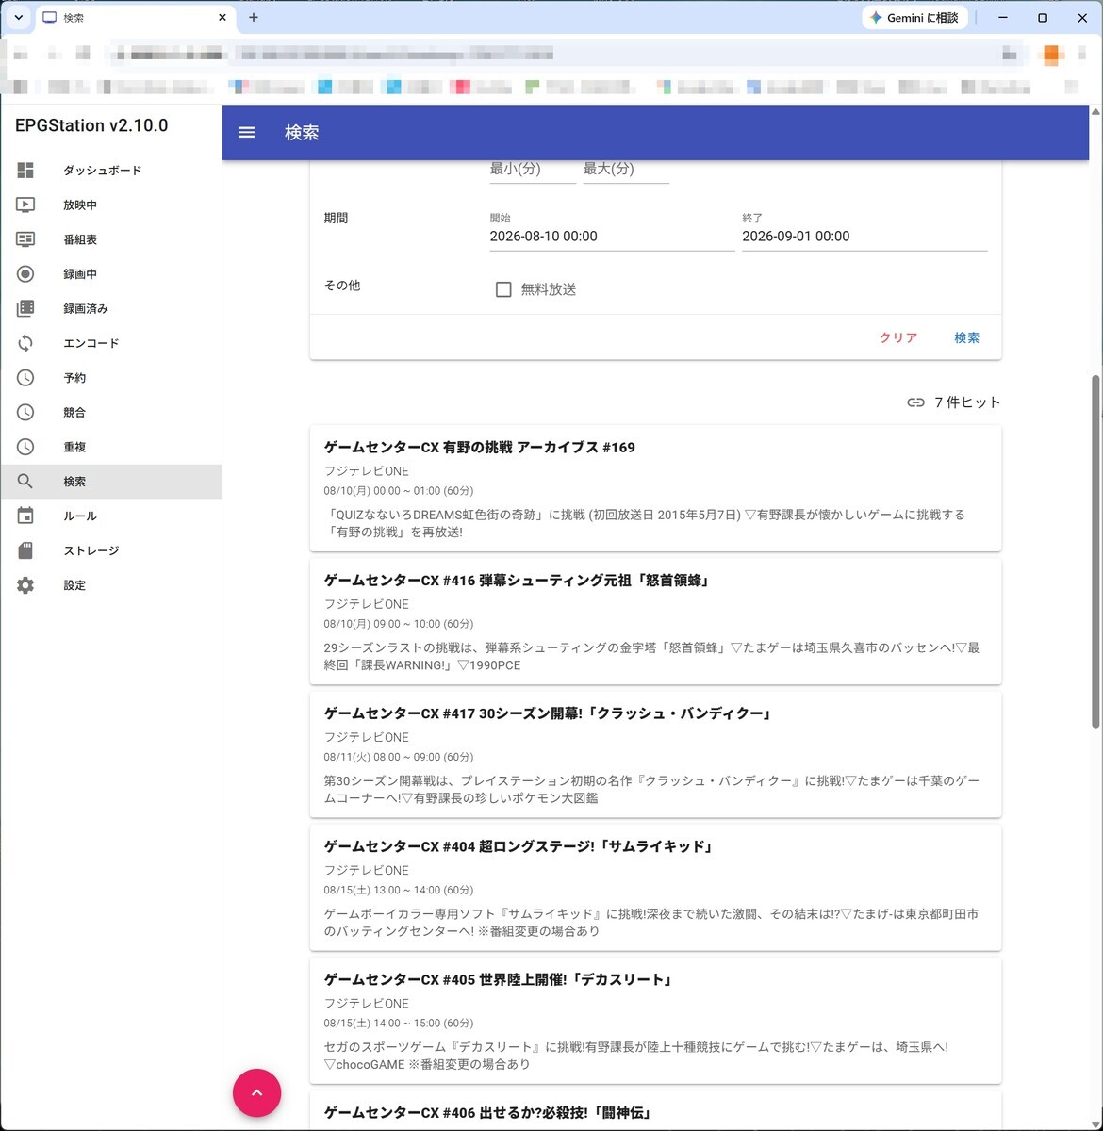Select the ダッシュボード menu item

pos(111,171)
